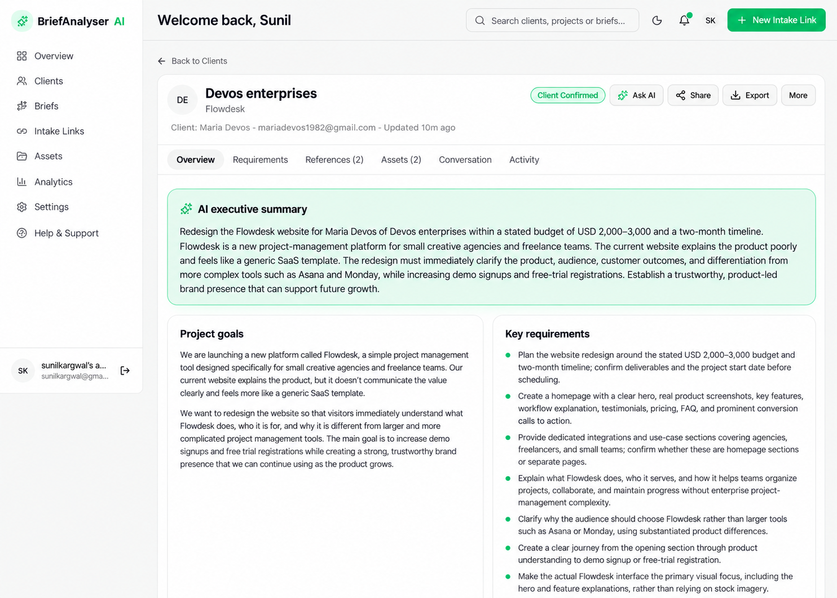The image size is (837, 598).
Task: Click the logout arrow icon beside account
Action: 125,371
